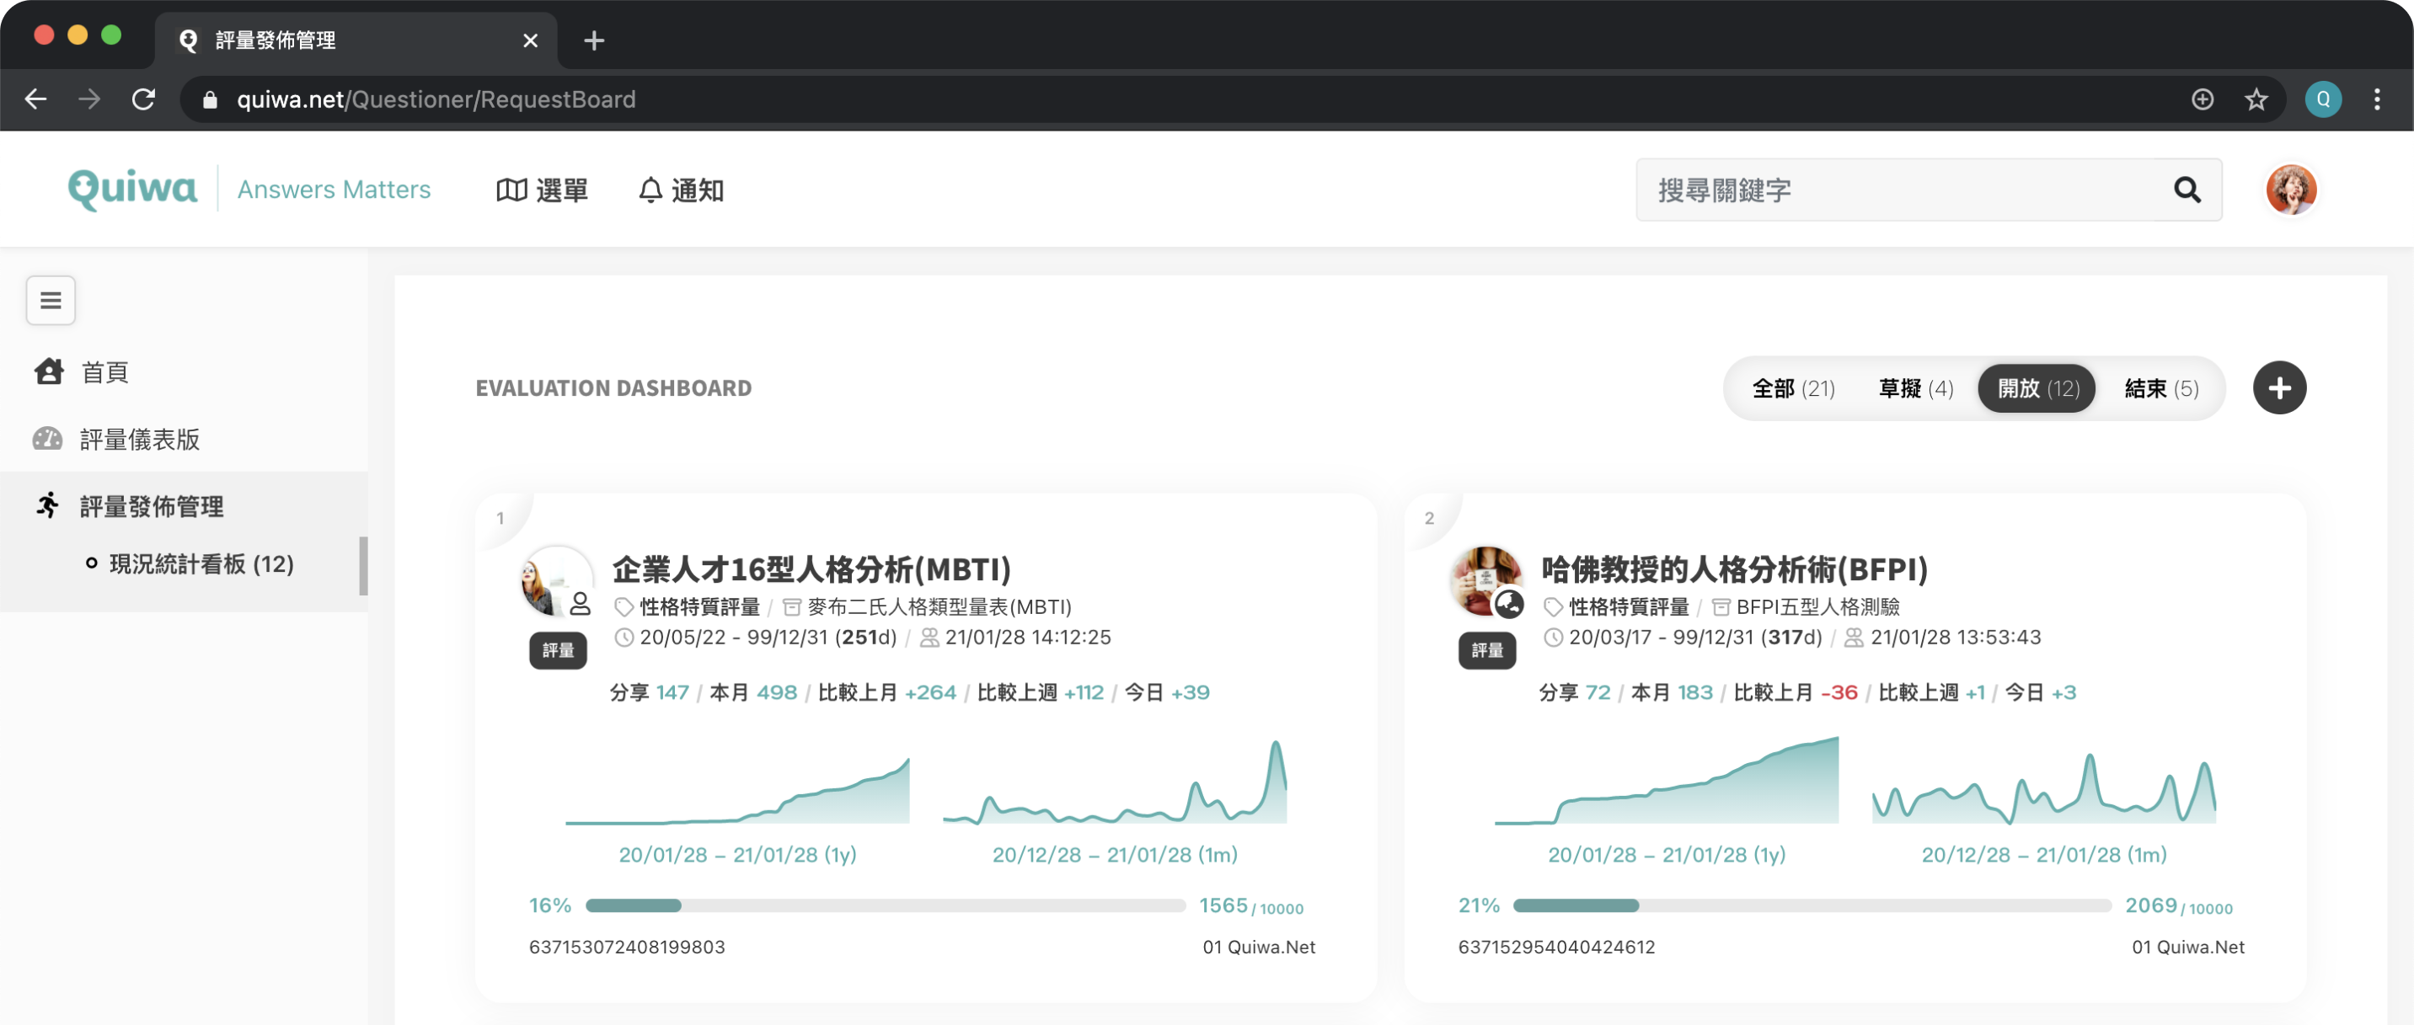Click the 16% progress bar

(886, 906)
